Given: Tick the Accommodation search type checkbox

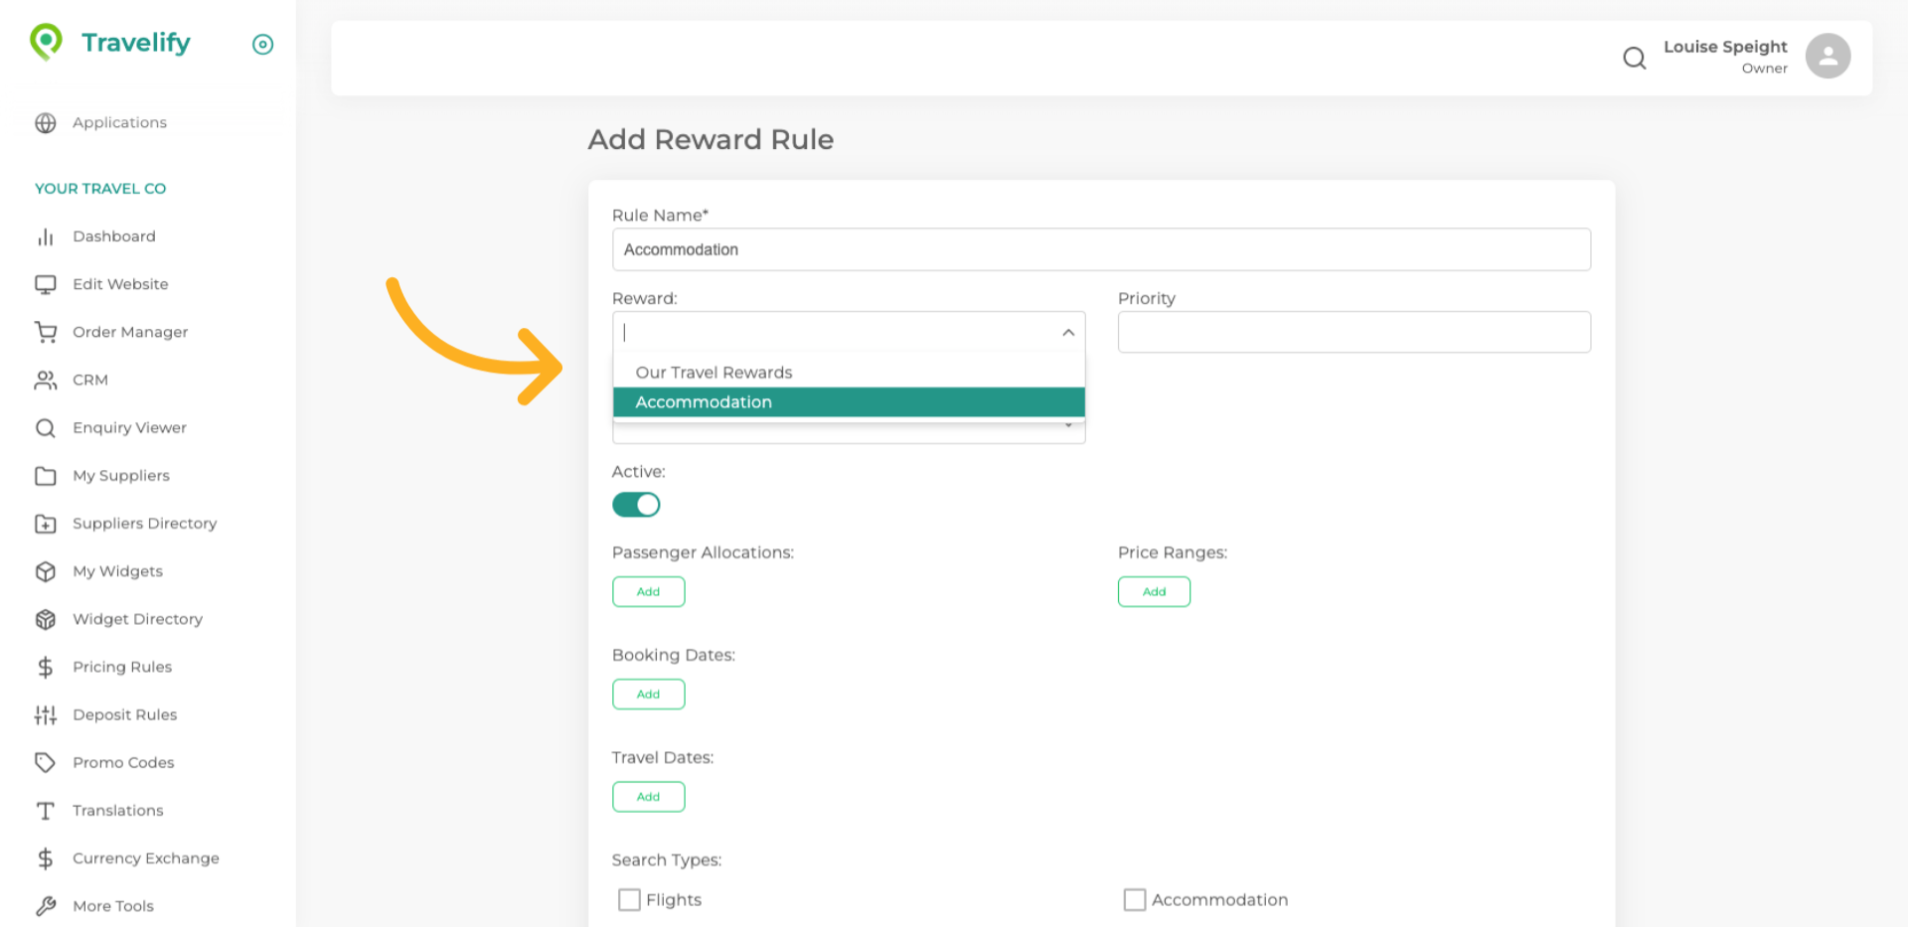Looking at the screenshot, I should click(x=1134, y=899).
